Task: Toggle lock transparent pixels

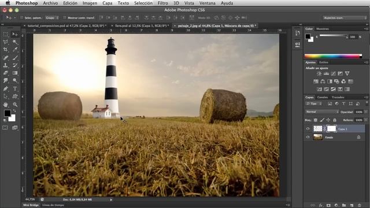Action: [316, 120]
